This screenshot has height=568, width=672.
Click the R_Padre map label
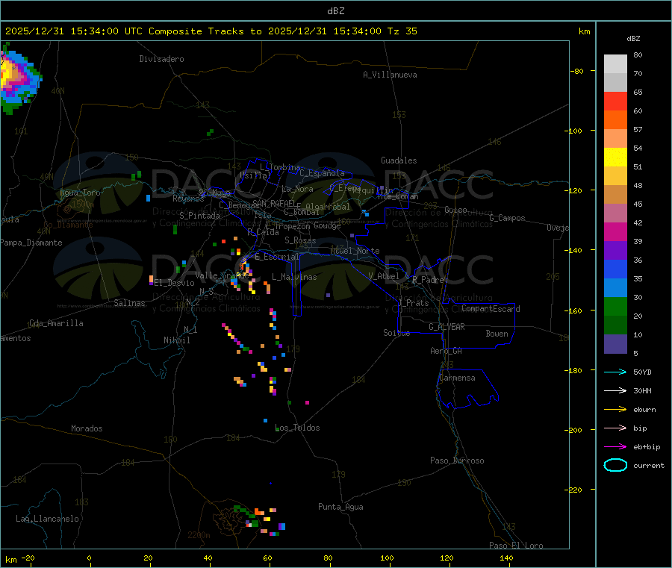click(x=428, y=280)
